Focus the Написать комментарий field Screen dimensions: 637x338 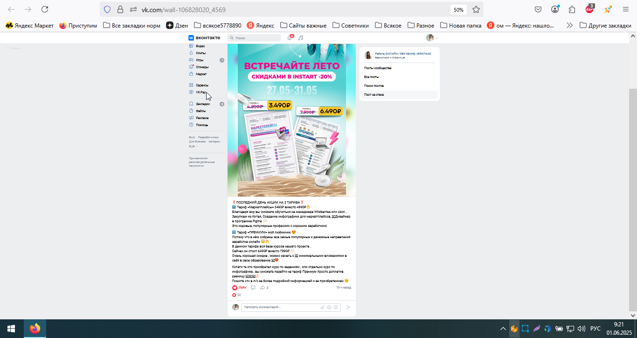(x=281, y=307)
